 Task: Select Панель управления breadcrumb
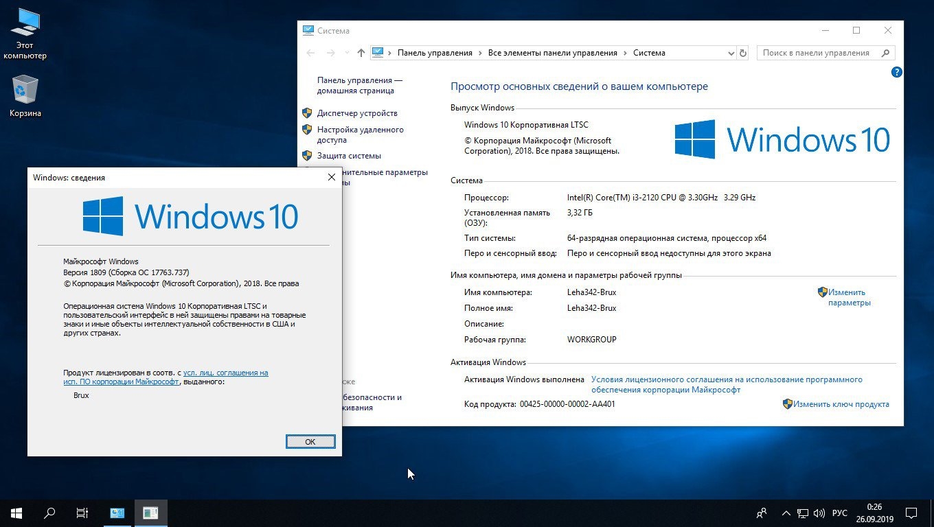tap(435, 53)
